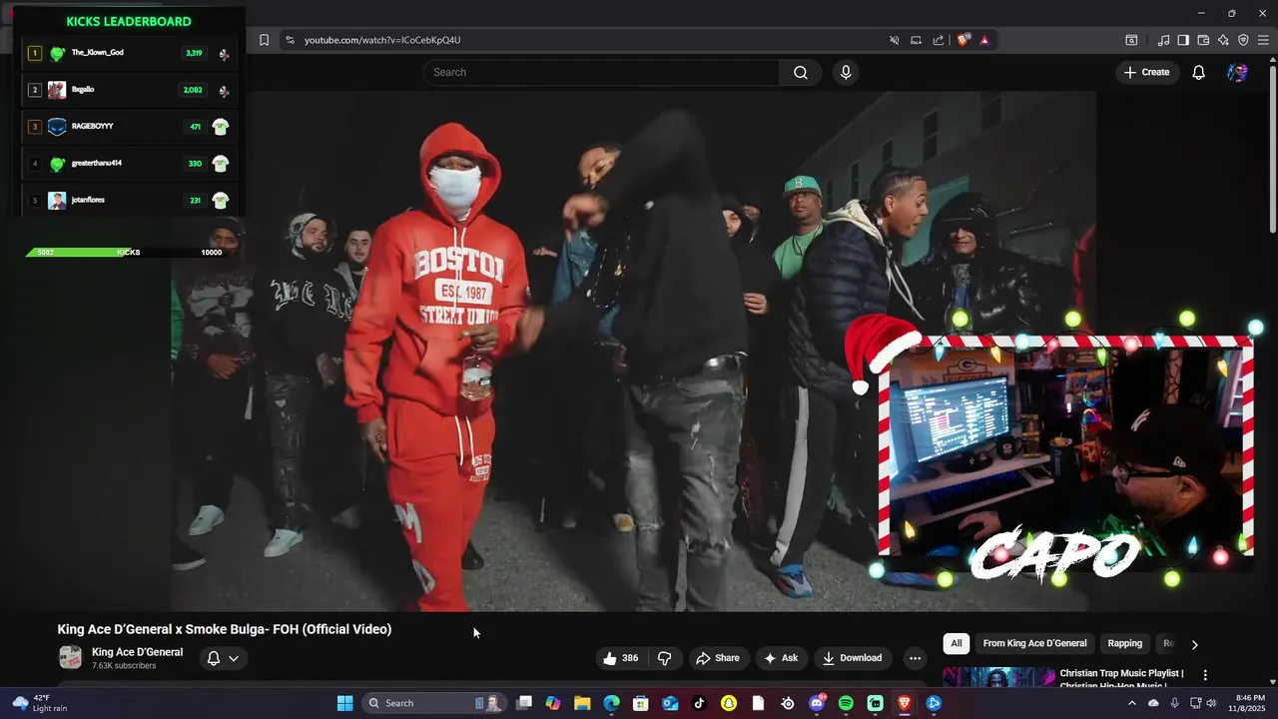This screenshot has width=1278, height=719.
Task: Open TikTok from taskbar
Action: pyautogui.click(x=699, y=703)
